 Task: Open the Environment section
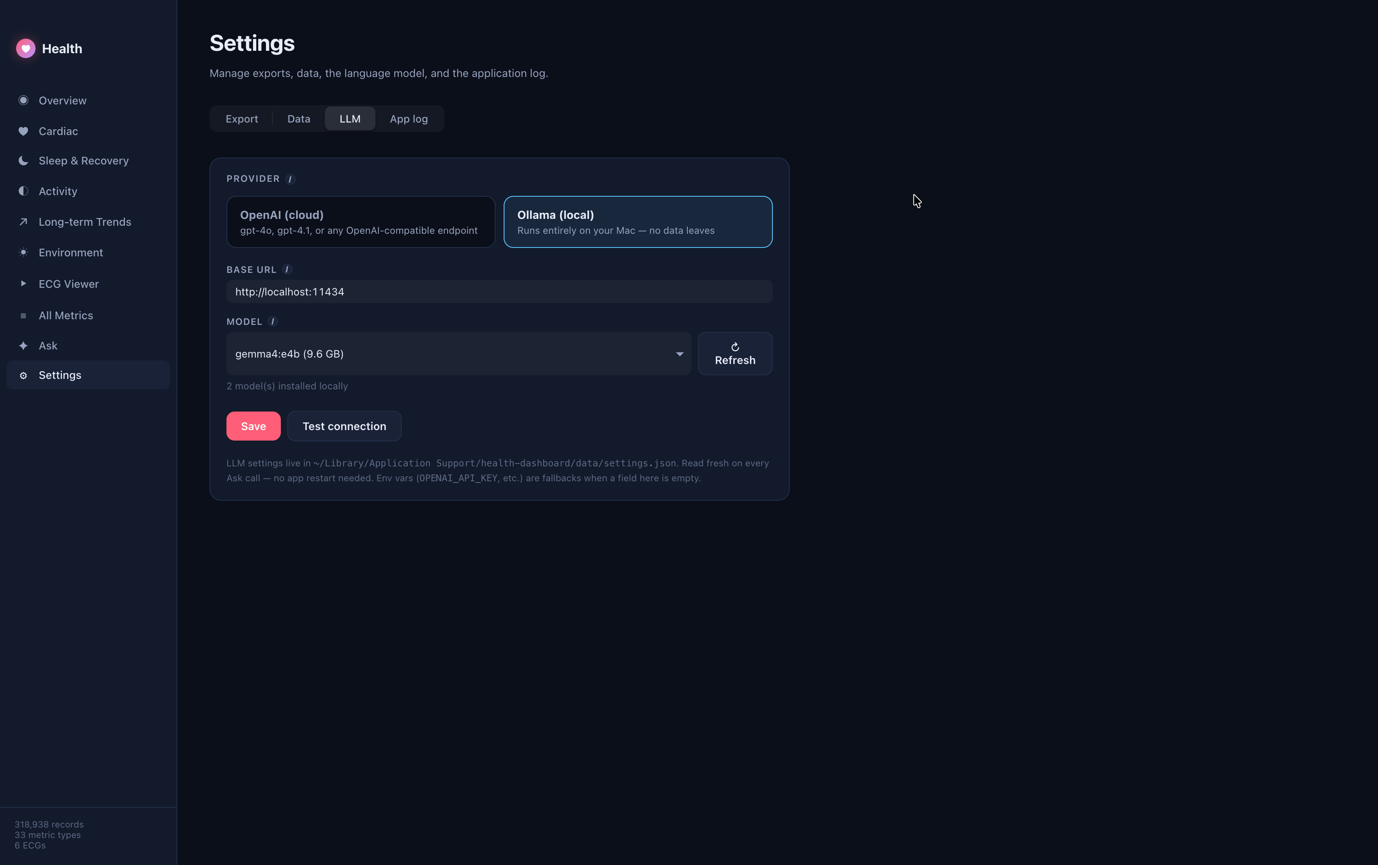(x=88, y=252)
